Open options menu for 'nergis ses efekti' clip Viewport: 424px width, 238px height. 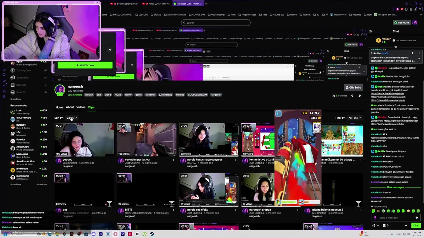(236, 210)
